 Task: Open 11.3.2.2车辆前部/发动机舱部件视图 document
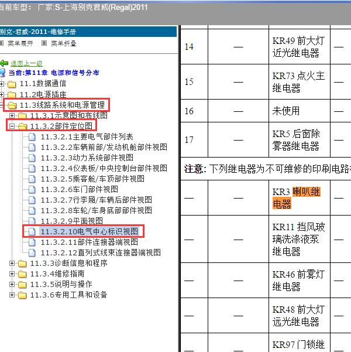click(x=104, y=147)
